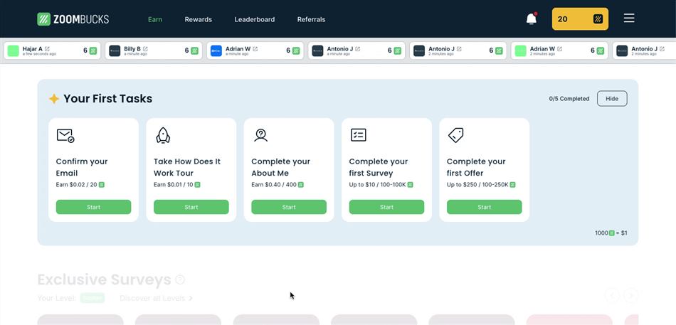This screenshot has height=325, width=676.
Task: Start the Complete your About Me task
Action: point(289,207)
